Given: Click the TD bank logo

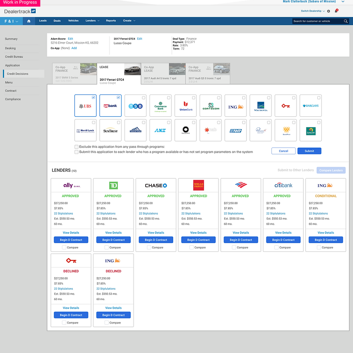Looking at the screenshot, I should 114,186.
